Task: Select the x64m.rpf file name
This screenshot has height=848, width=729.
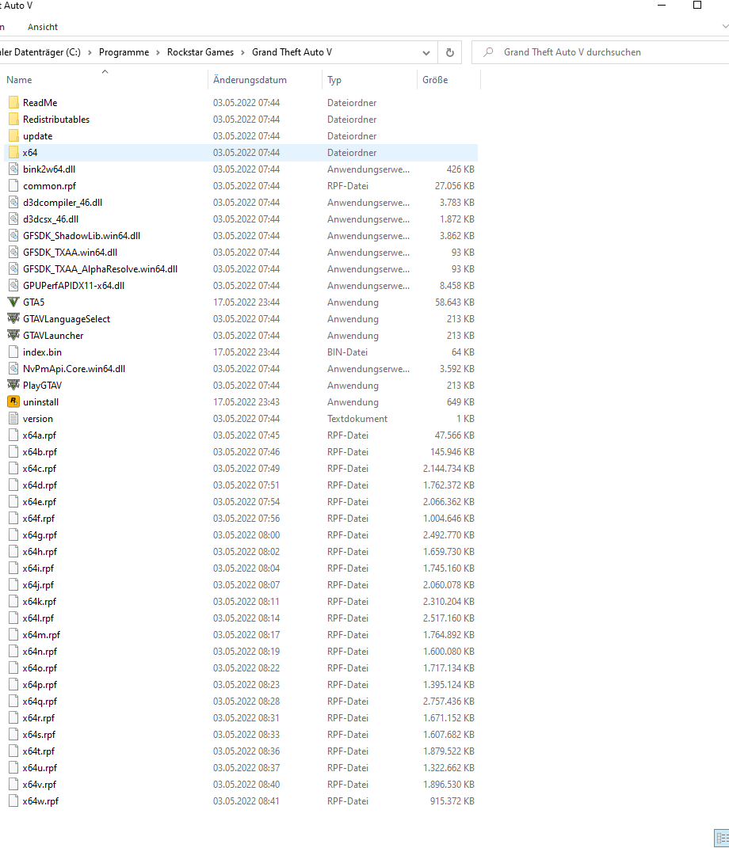Action: click(41, 635)
